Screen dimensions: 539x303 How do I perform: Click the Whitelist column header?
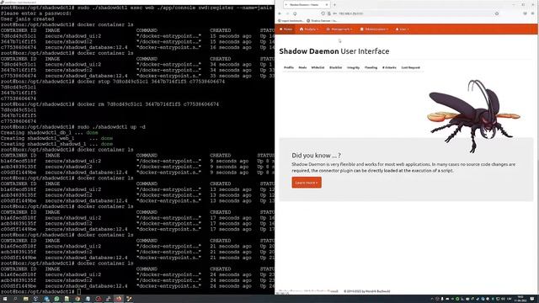click(318, 67)
